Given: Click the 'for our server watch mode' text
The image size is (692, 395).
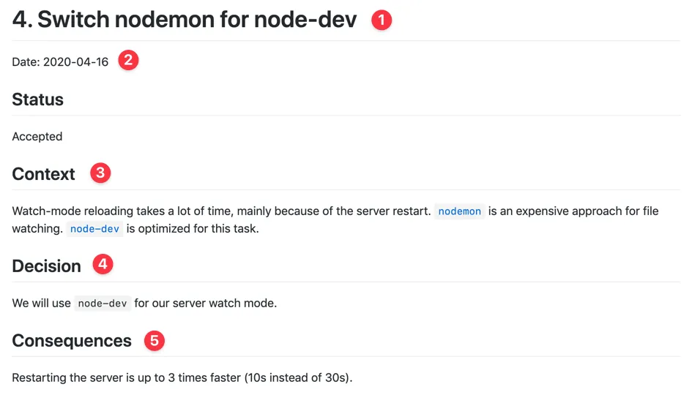Looking at the screenshot, I should 205,304.
